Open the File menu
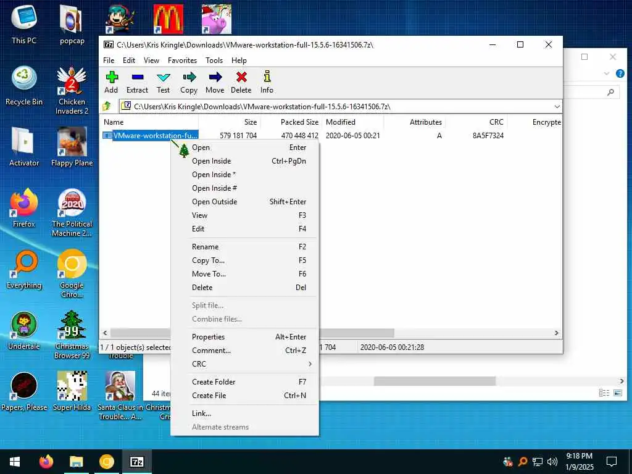Viewport: 632px width, 474px height. [x=109, y=60]
